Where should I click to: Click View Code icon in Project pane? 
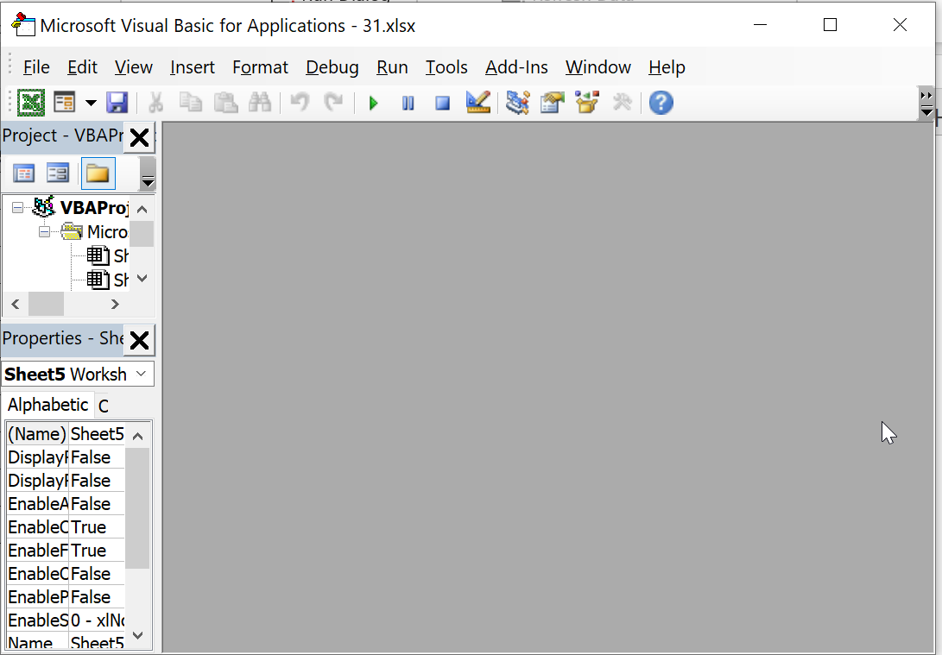coord(24,173)
